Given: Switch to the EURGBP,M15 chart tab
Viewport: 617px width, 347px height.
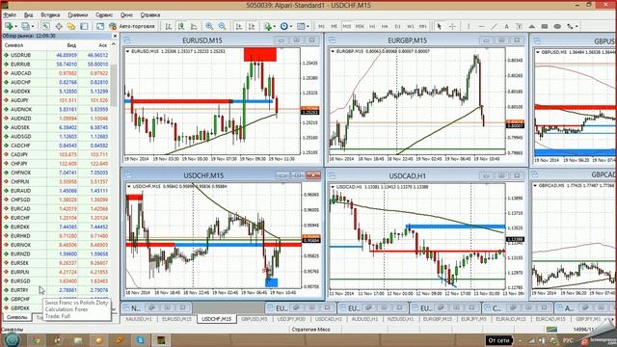Looking at the screenshot, I should coord(438,319).
